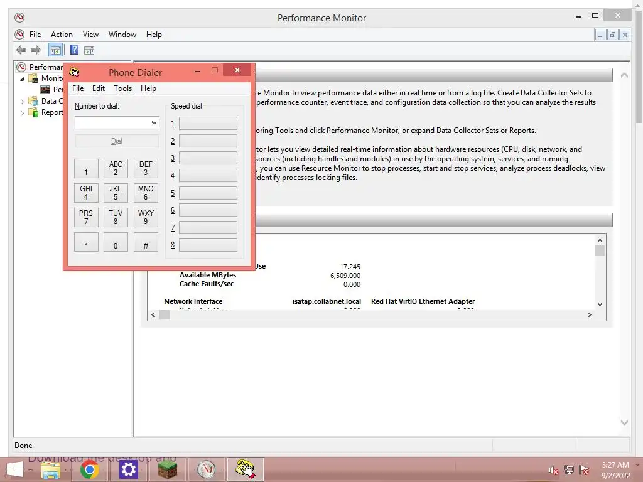Click the MNO 6 keypad button
The image size is (643, 482).
[x=146, y=193]
